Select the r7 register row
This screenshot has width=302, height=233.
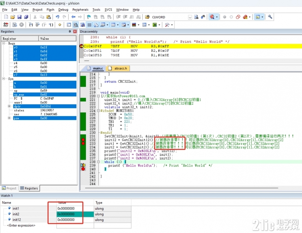(45, 75)
